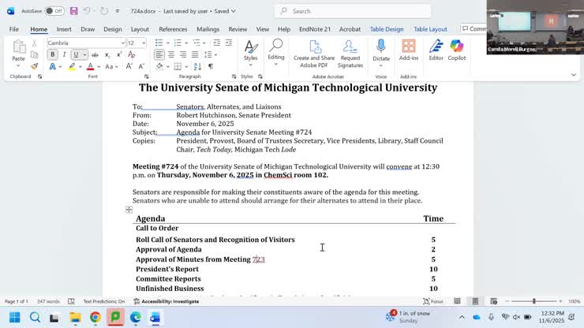The image size is (584, 328).
Task: Apply center alignment to paragraph
Action: tap(171, 54)
